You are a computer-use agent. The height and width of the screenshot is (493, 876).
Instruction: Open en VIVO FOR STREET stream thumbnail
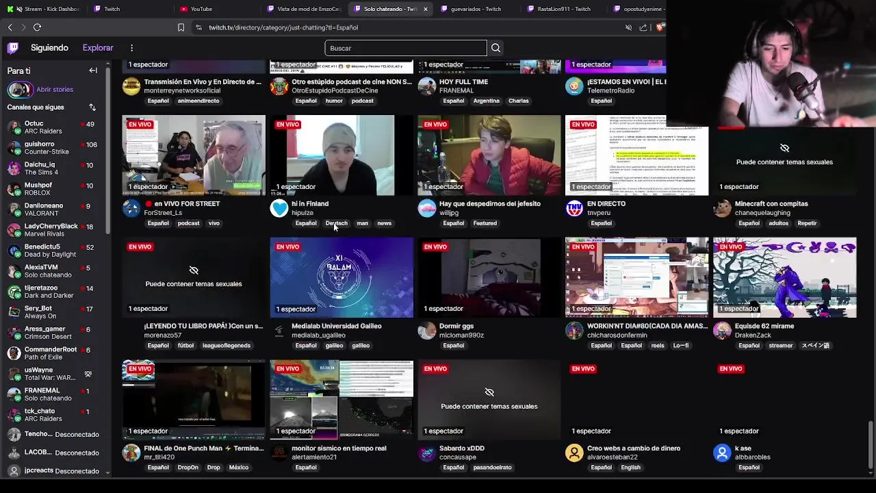(194, 155)
